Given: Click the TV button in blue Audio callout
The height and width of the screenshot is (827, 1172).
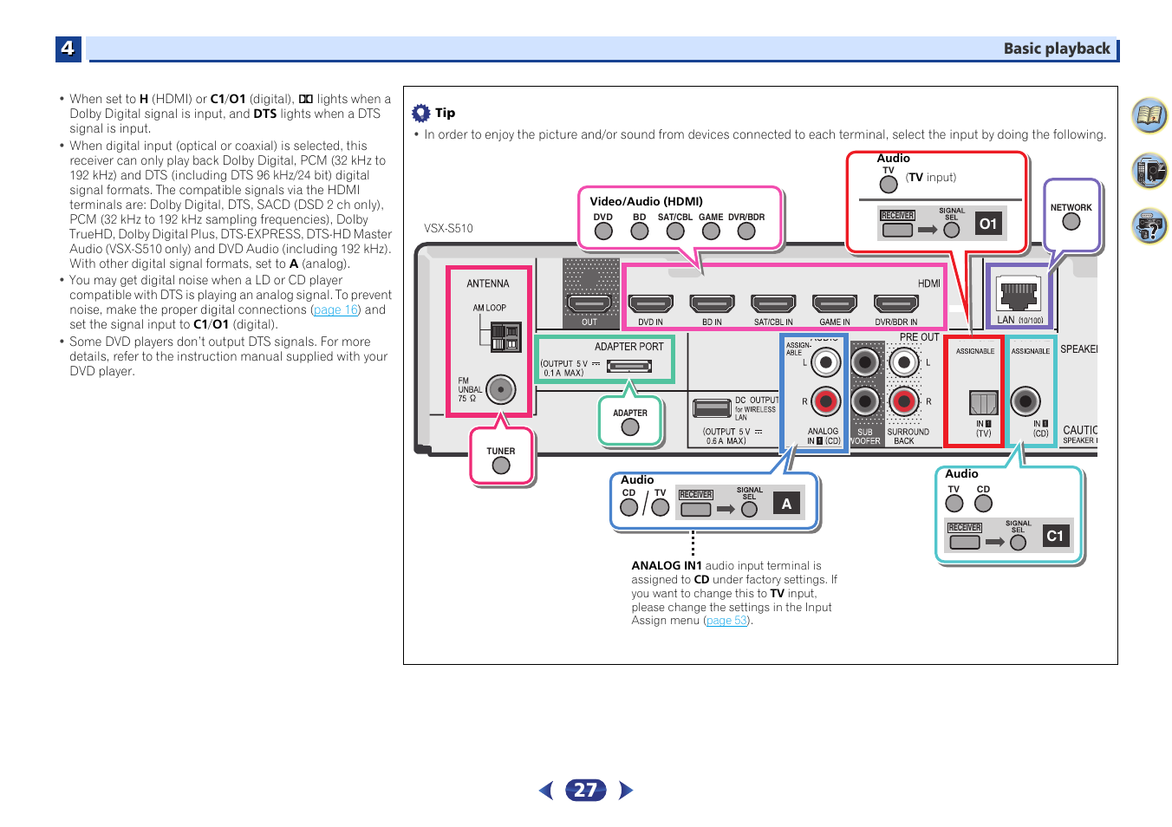Looking at the screenshot, I should [x=661, y=507].
